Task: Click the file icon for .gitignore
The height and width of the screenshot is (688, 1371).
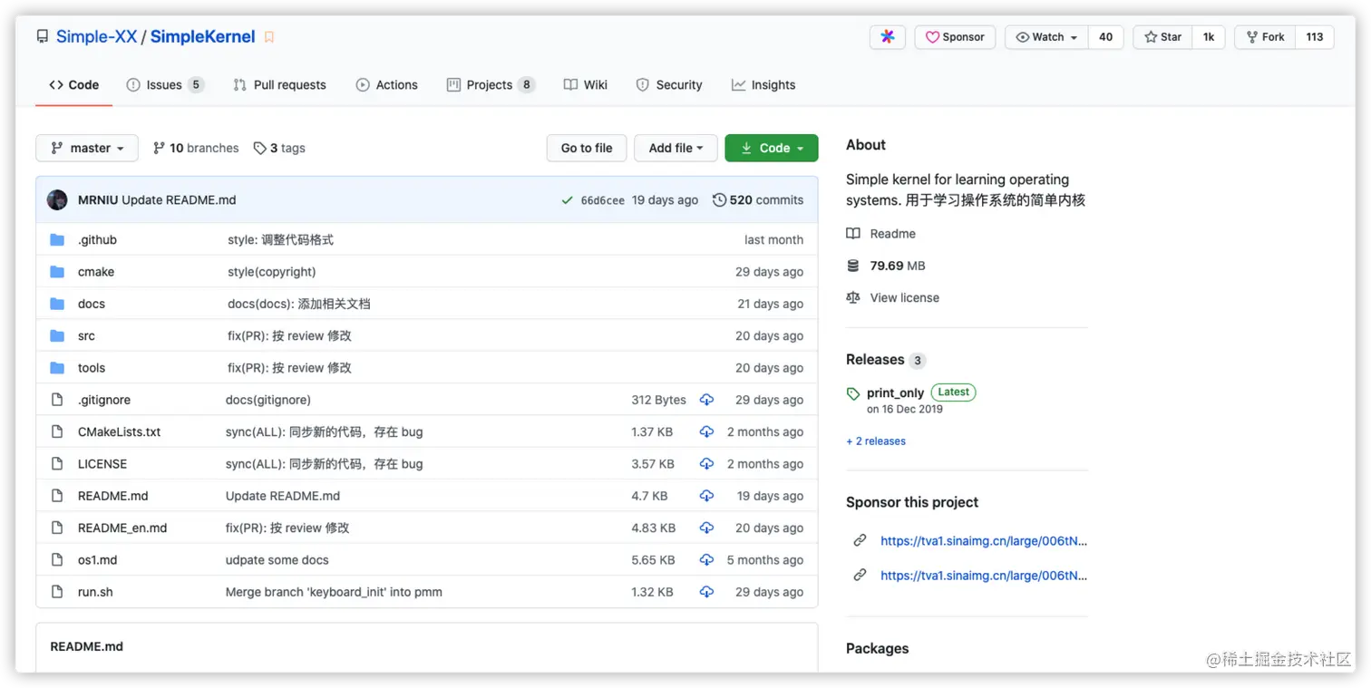Action: pyautogui.click(x=57, y=400)
